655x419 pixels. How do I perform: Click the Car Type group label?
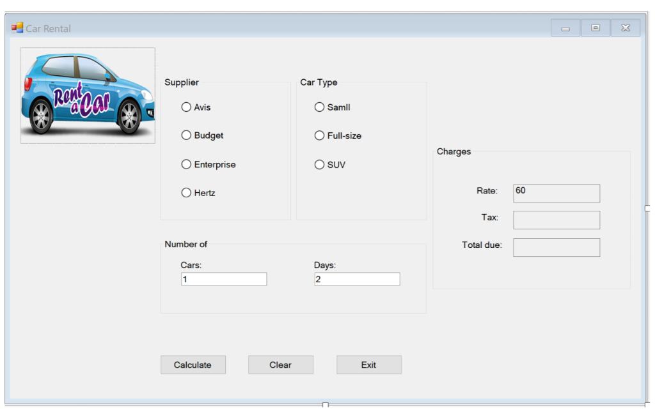319,82
